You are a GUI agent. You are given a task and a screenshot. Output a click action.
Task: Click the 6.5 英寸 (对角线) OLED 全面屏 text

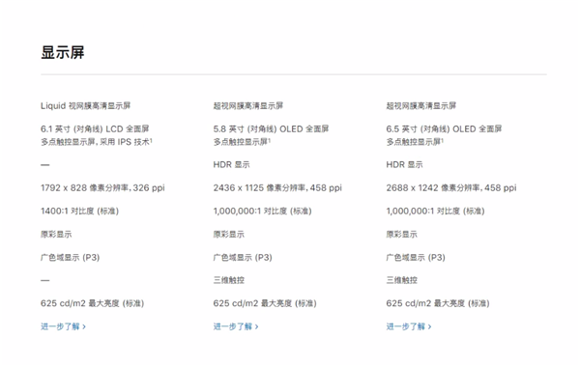444,129
